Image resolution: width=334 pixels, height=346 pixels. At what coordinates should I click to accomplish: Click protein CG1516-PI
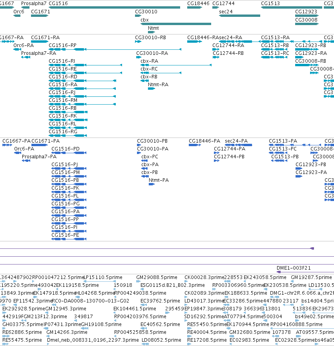click(x=69, y=231)
